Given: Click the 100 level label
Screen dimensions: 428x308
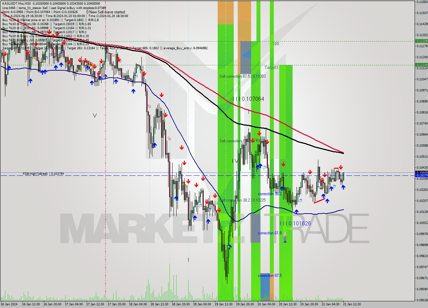Looking at the screenshot, I should tap(276, 44).
